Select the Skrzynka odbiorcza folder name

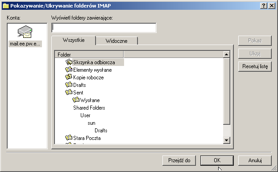(94, 62)
